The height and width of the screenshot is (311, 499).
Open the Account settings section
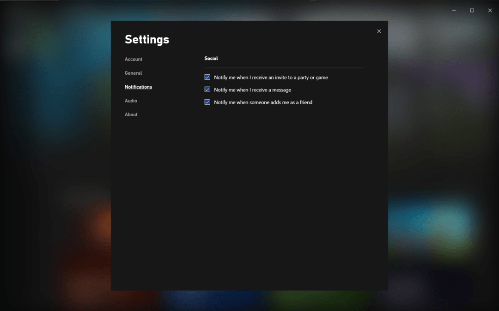point(134,59)
